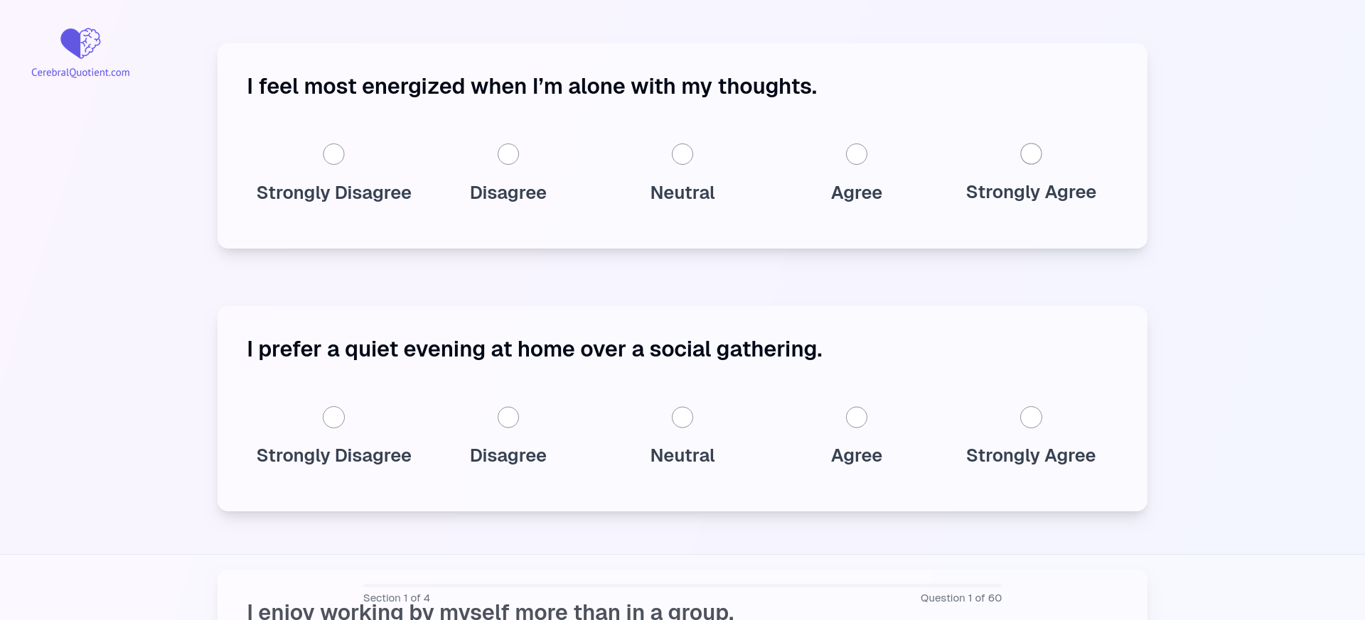Click the Agree label under second question
Viewport: 1365px width, 620px height.
857,455
